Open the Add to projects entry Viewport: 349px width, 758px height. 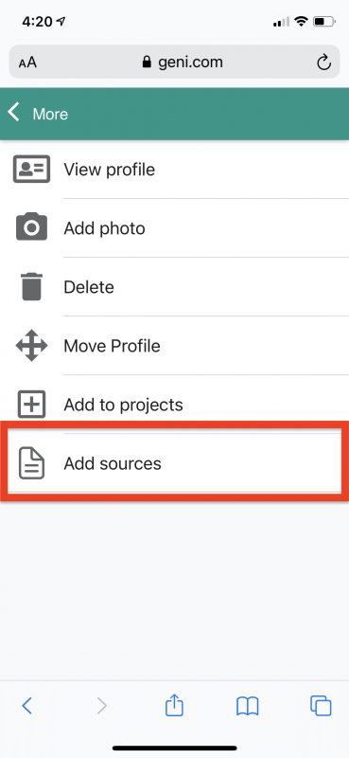[x=174, y=405]
